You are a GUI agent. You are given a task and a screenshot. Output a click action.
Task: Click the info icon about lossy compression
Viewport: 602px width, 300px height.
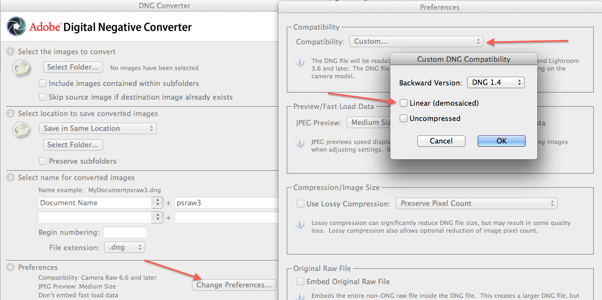point(300,224)
